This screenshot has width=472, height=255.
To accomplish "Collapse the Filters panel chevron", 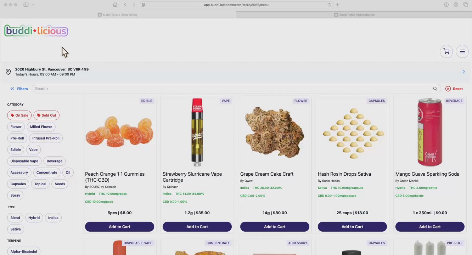I will pos(12,89).
